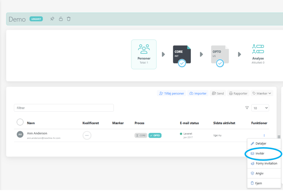Click the pin icon next to Demo
Screen dimensions: 283x191
(52, 19)
